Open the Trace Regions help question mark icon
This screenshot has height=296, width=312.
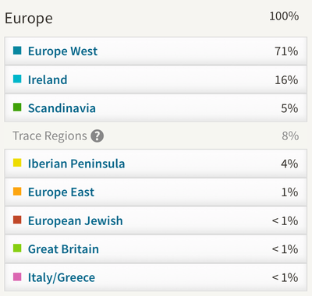pyautogui.click(x=97, y=136)
